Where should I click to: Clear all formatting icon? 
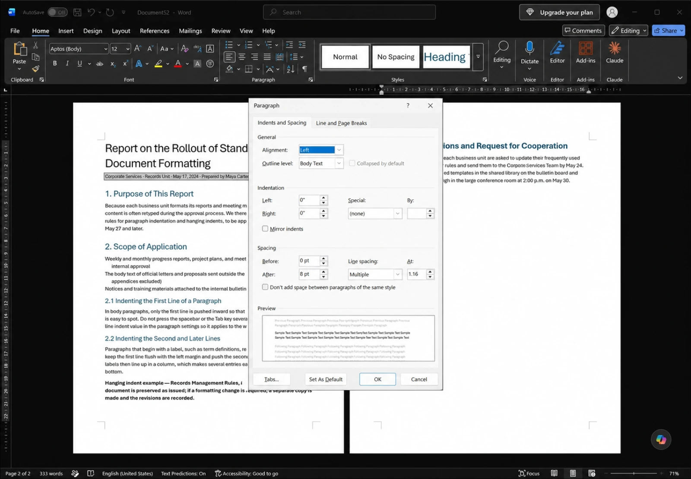tap(184, 48)
